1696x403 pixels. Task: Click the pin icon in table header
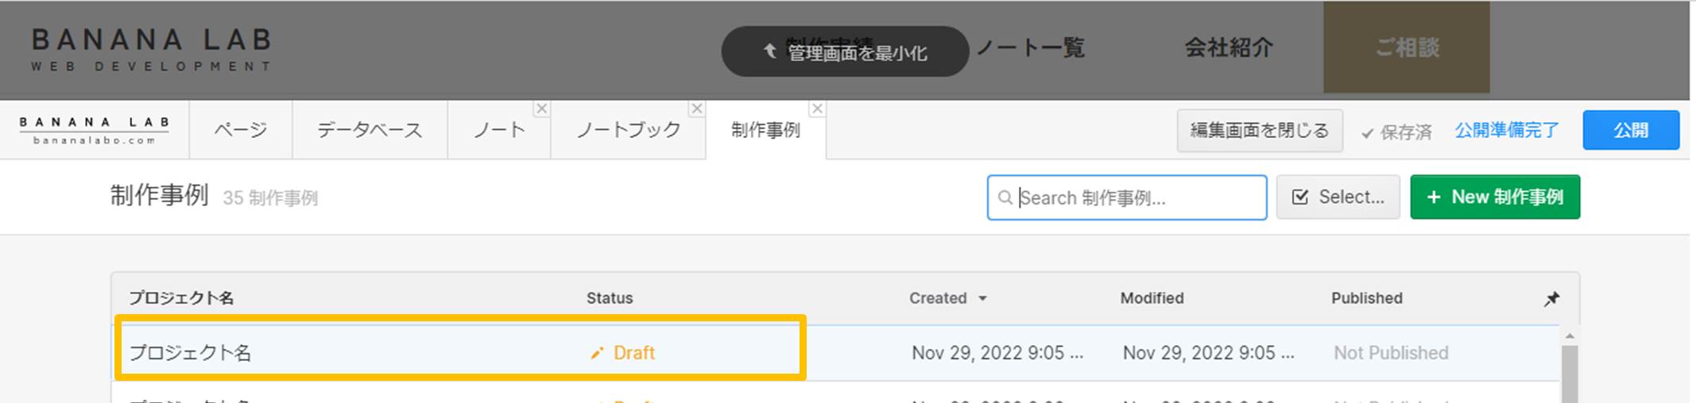pos(1551,298)
